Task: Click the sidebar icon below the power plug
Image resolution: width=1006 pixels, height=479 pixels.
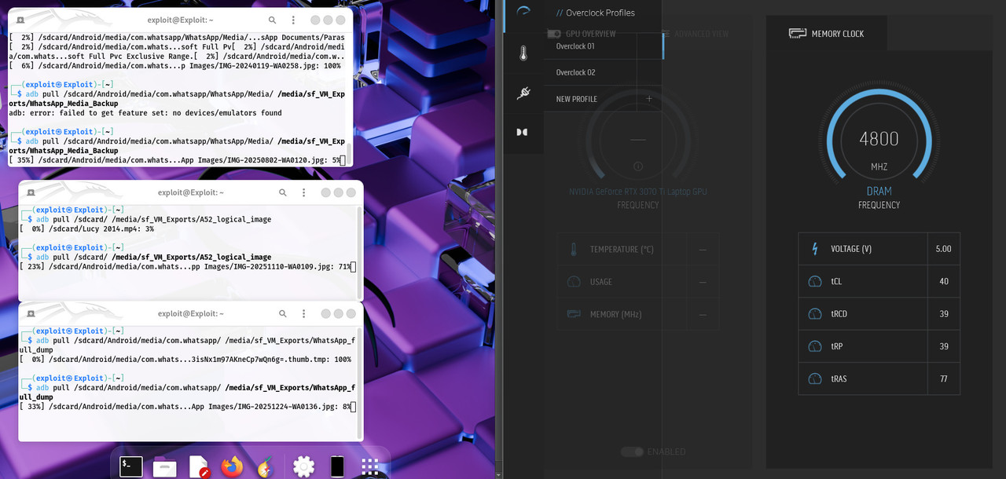Action: point(523,132)
